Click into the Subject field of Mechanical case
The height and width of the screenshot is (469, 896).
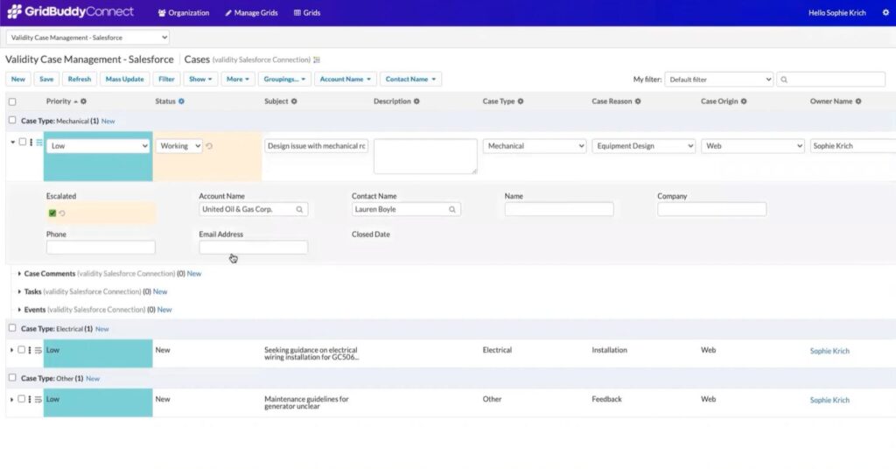coord(316,146)
